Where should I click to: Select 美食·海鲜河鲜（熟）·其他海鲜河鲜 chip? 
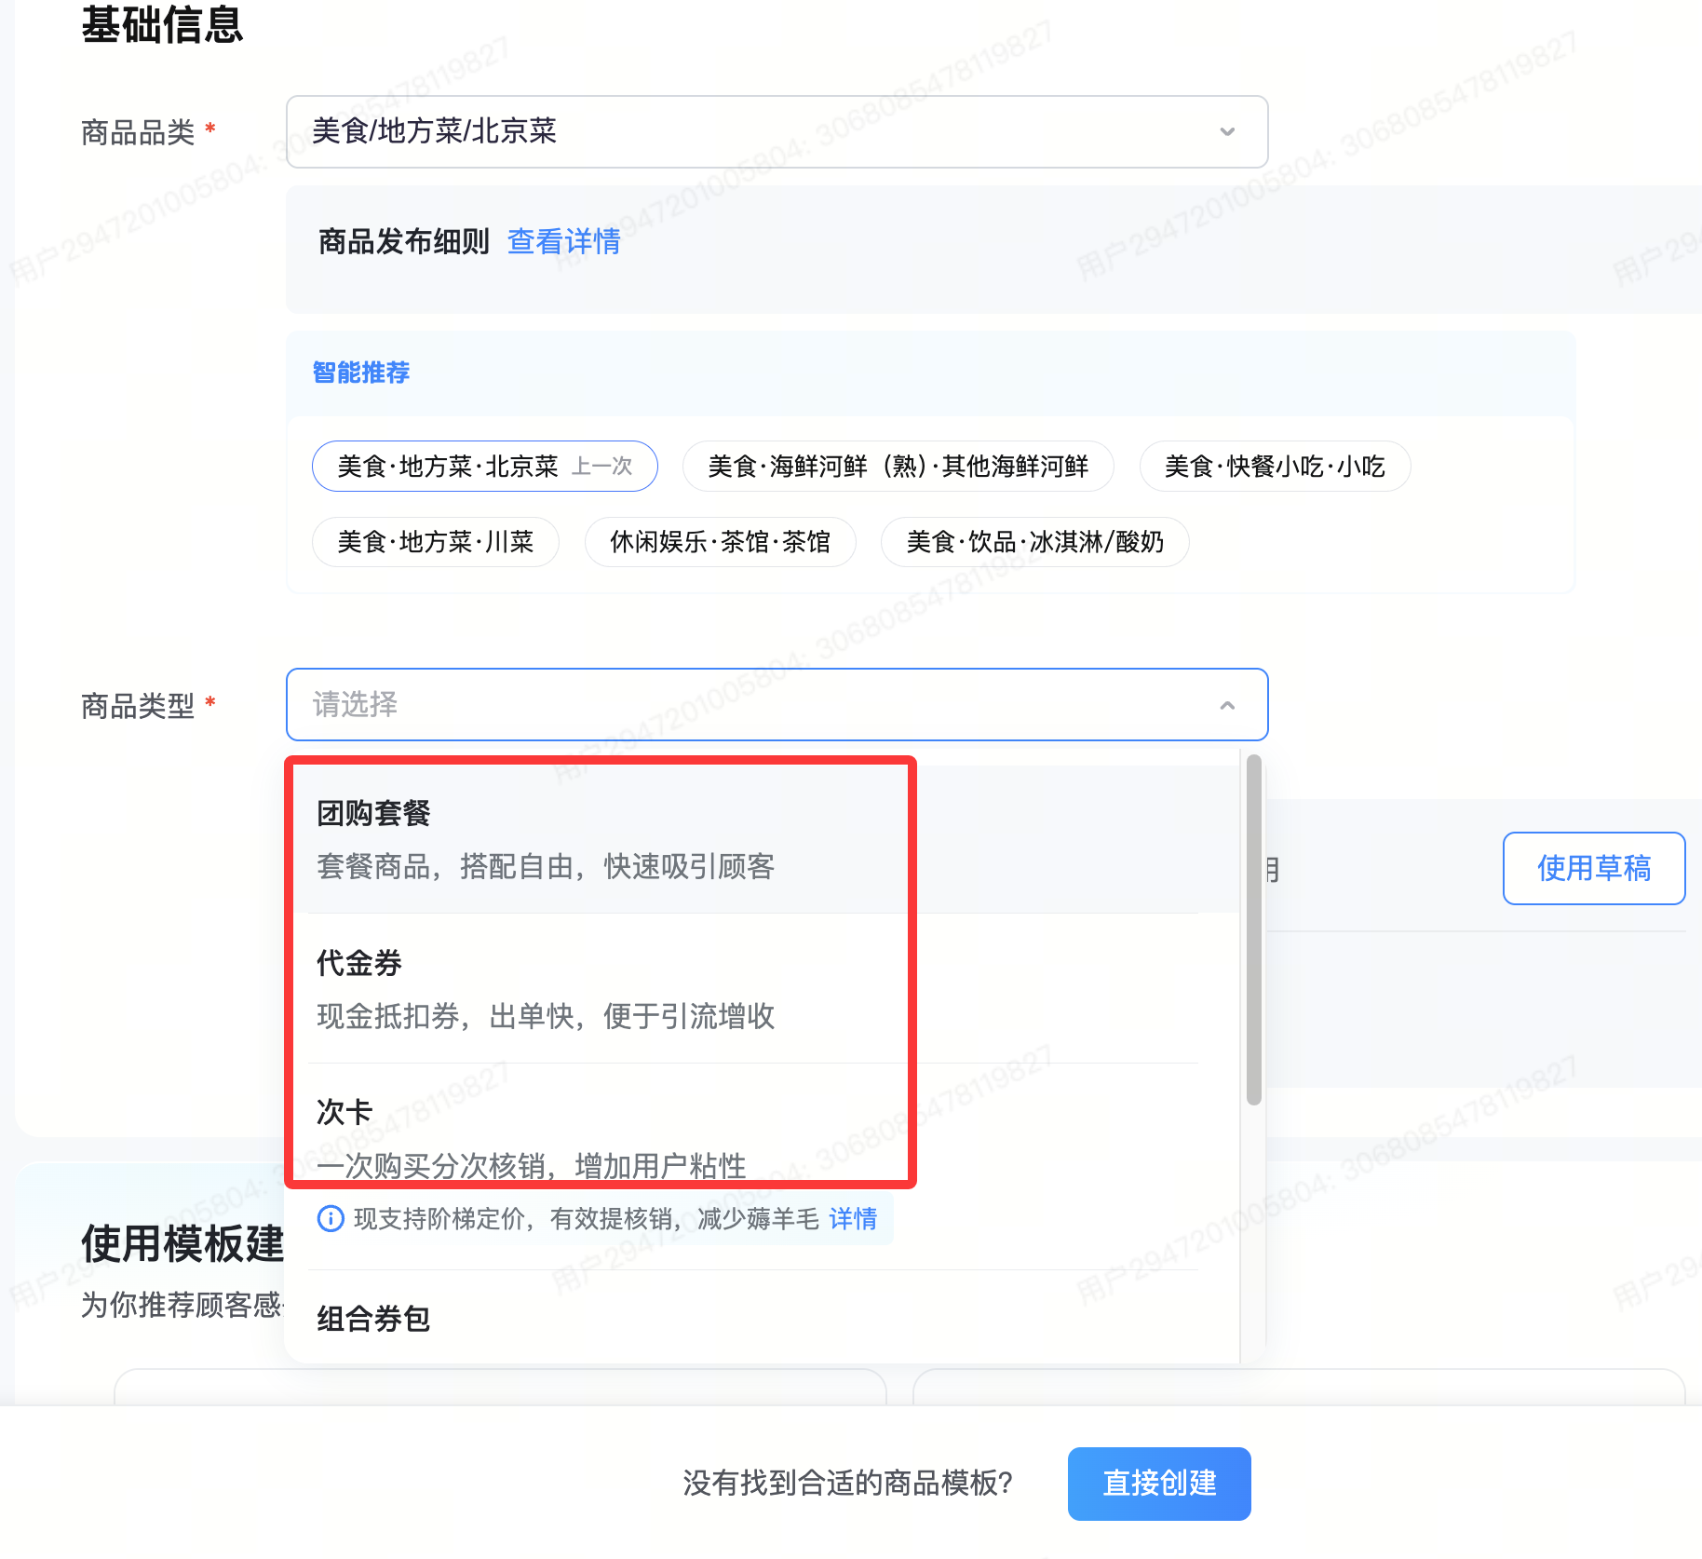[898, 466]
